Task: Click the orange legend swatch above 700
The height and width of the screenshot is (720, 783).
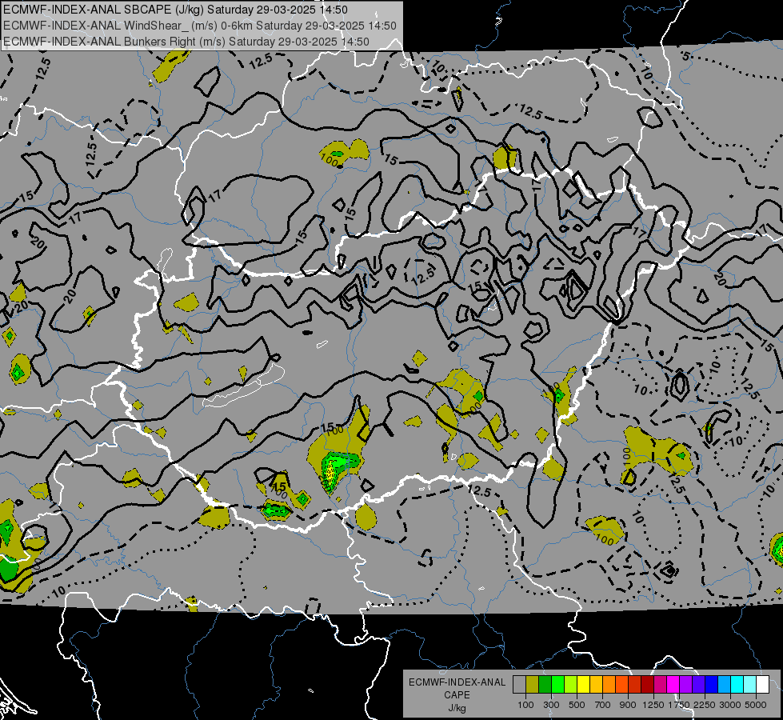Action: click(609, 684)
